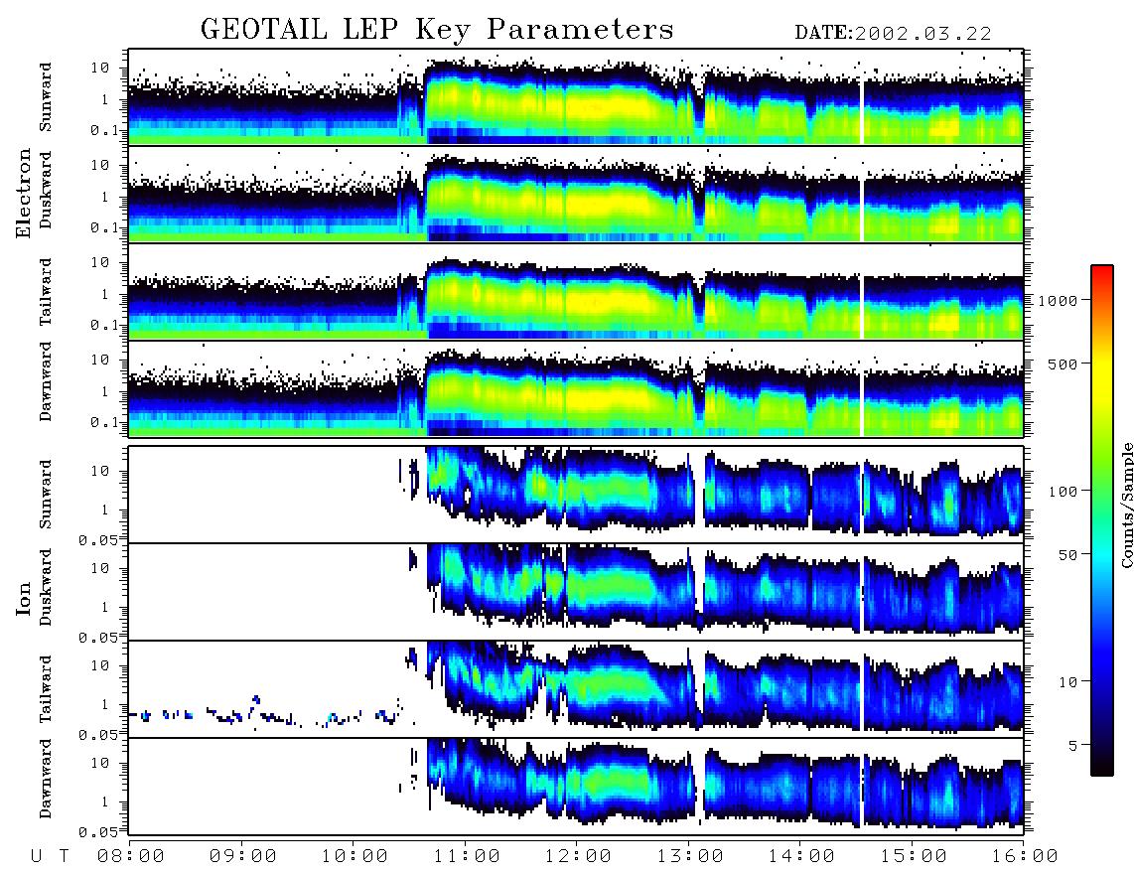The width and height of the screenshot is (1134, 874).
Task: Click the 10 tick of Electron Sunward axis
Action: point(100,68)
